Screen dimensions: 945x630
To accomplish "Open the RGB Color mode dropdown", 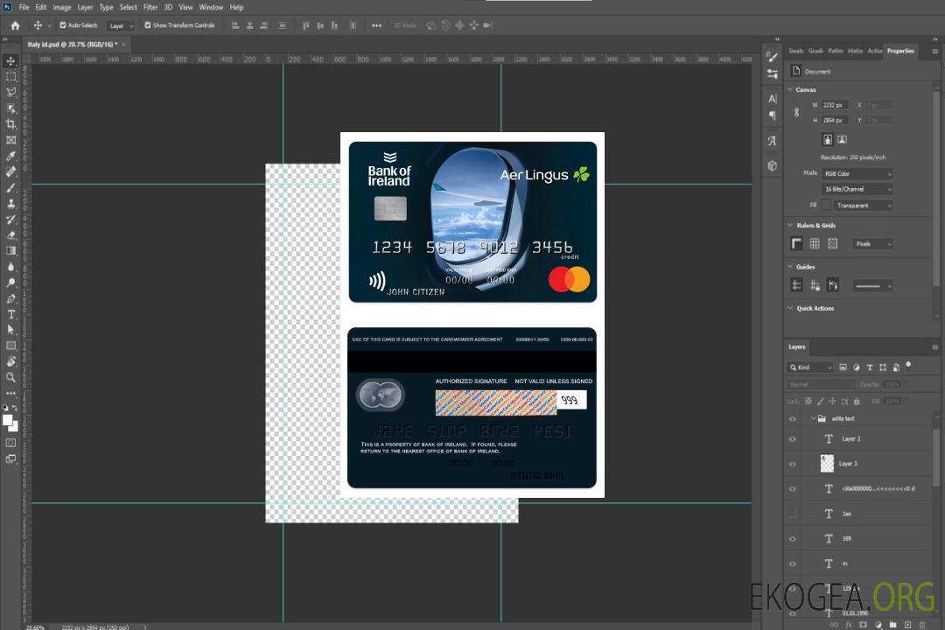I will click(x=857, y=173).
